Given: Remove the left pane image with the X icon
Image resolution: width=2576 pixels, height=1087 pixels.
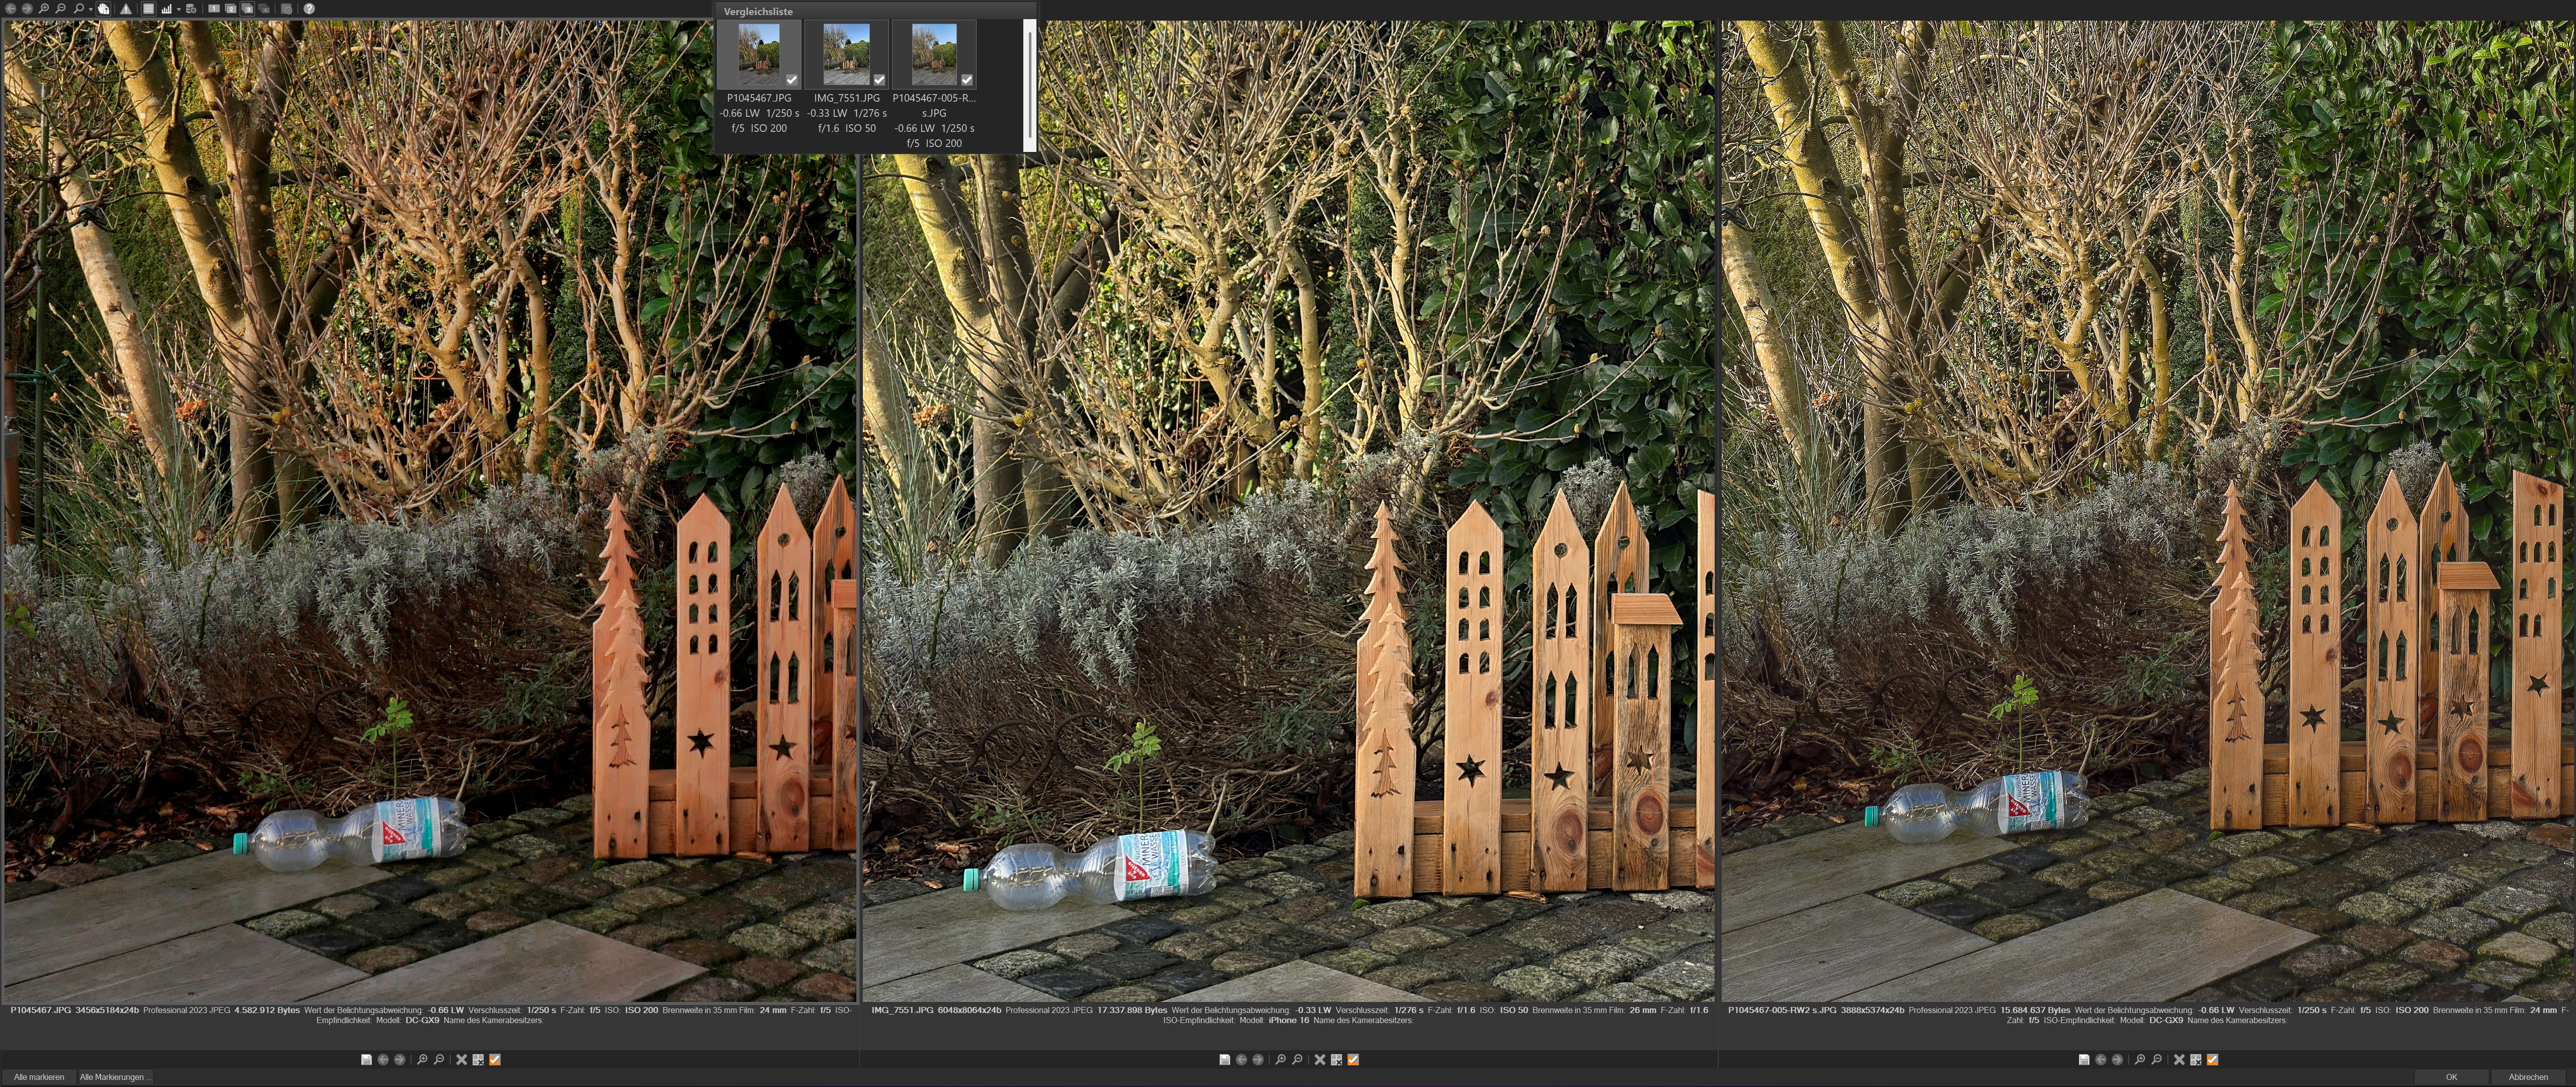Looking at the screenshot, I should point(461,1059).
